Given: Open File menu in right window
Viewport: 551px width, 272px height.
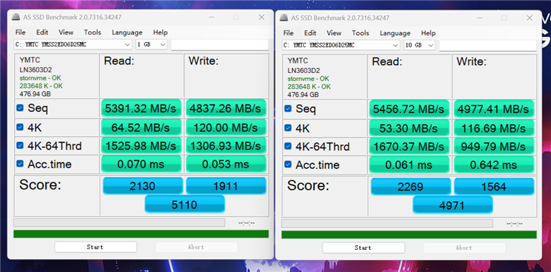Looking at the screenshot, I should coord(288,33).
